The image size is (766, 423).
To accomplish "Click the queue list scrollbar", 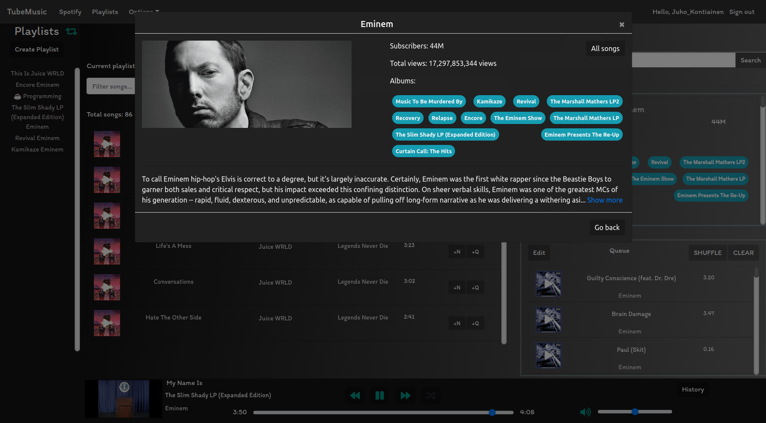I will click(x=756, y=321).
